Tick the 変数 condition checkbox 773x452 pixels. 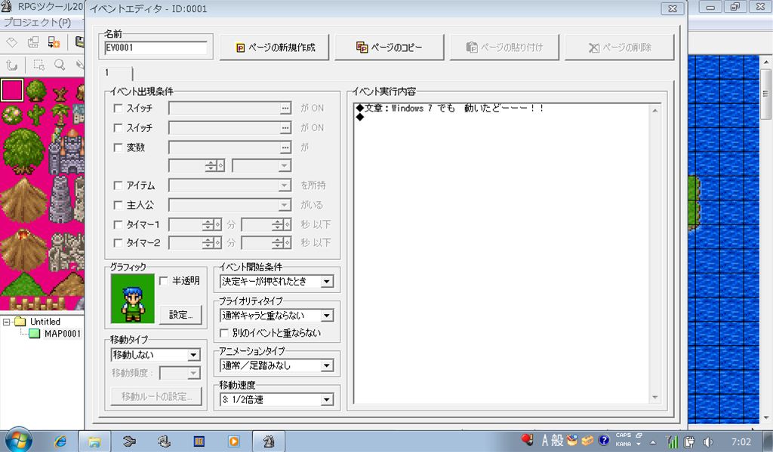pyautogui.click(x=118, y=148)
